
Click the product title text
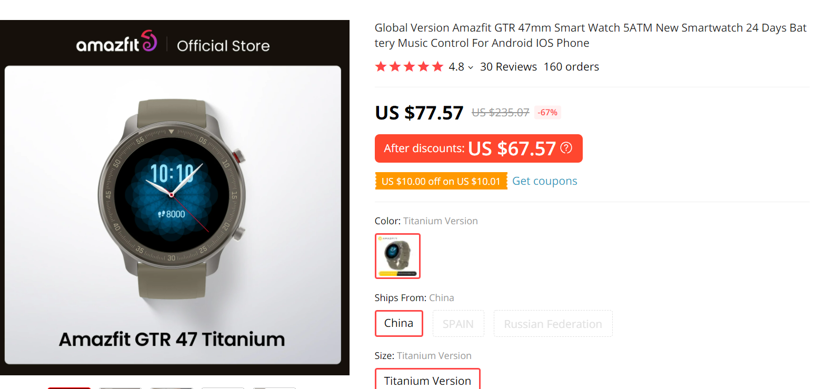(590, 35)
